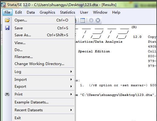Expand the Export submenu

point(43,87)
